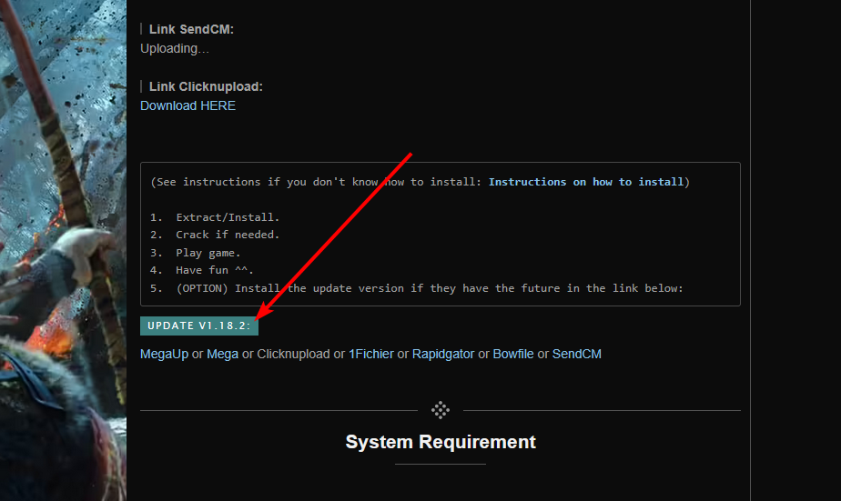Click SendCM at end of mirror list
The height and width of the screenshot is (501, 841).
coord(576,354)
